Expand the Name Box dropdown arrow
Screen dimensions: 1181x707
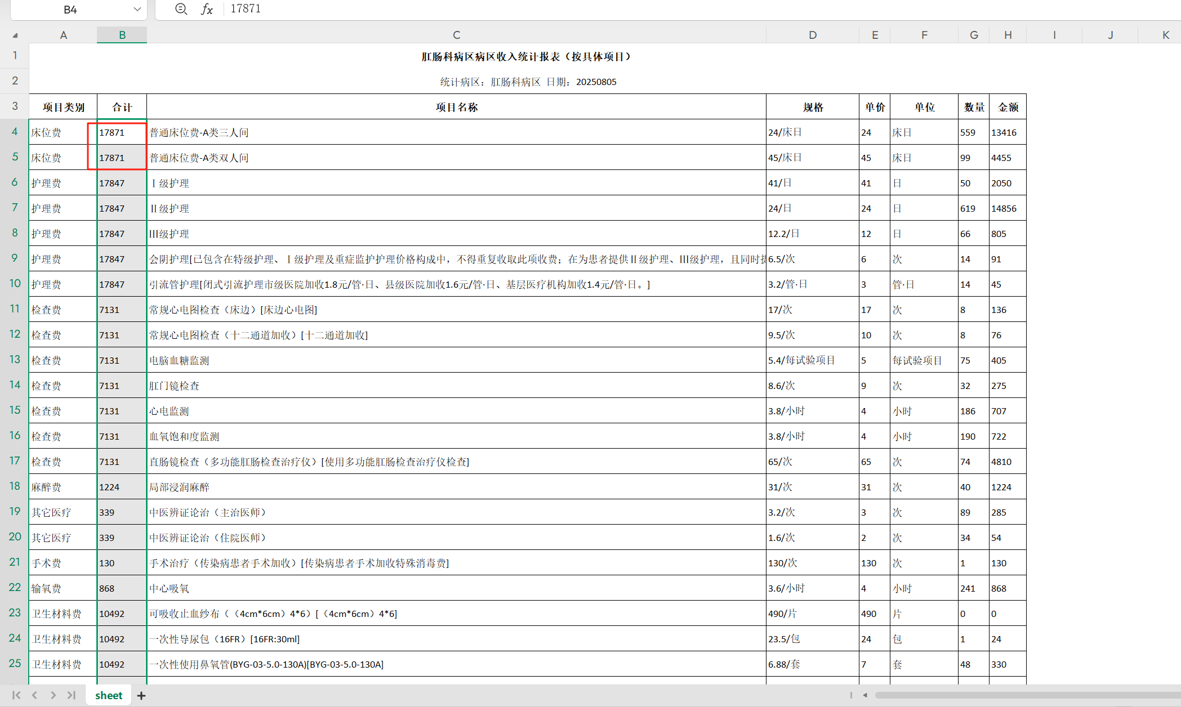point(137,9)
